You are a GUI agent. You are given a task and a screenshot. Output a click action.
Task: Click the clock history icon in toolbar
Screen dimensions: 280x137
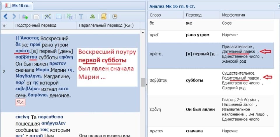[x=115, y=17]
